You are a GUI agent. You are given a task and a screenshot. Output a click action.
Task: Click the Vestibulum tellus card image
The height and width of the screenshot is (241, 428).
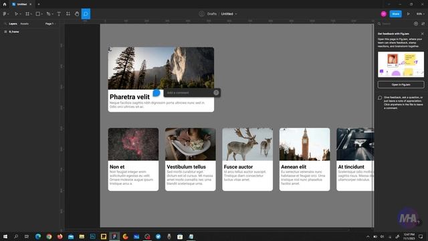click(190, 145)
